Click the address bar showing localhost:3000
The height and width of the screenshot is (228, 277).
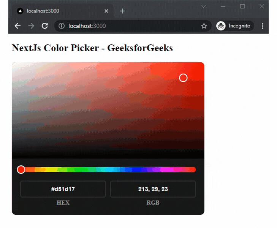tap(133, 26)
